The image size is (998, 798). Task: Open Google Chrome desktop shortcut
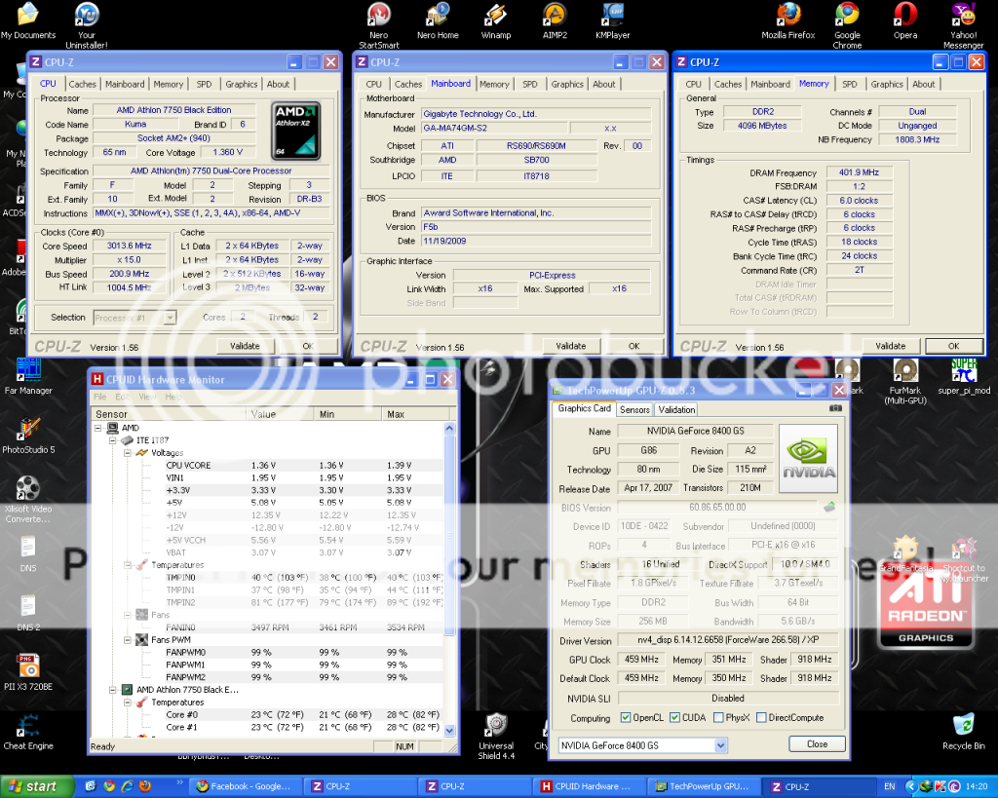point(847,24)
